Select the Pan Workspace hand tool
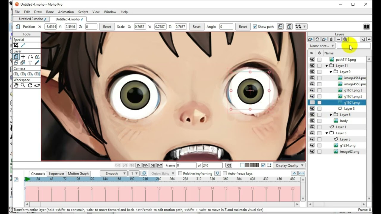The width and height of the screenshot is (381, 214). click(16, 85)
